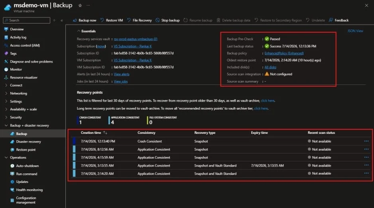Click the Tags icon in the sidebar
The image size is (374, 208).
click(x=6, y=53)
